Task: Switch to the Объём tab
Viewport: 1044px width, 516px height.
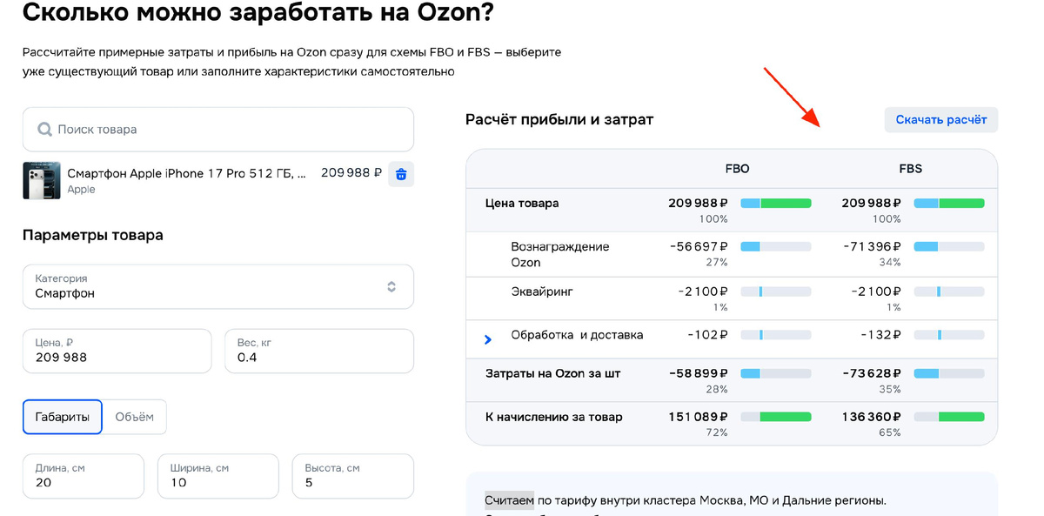Action: [x=135, y=417]
